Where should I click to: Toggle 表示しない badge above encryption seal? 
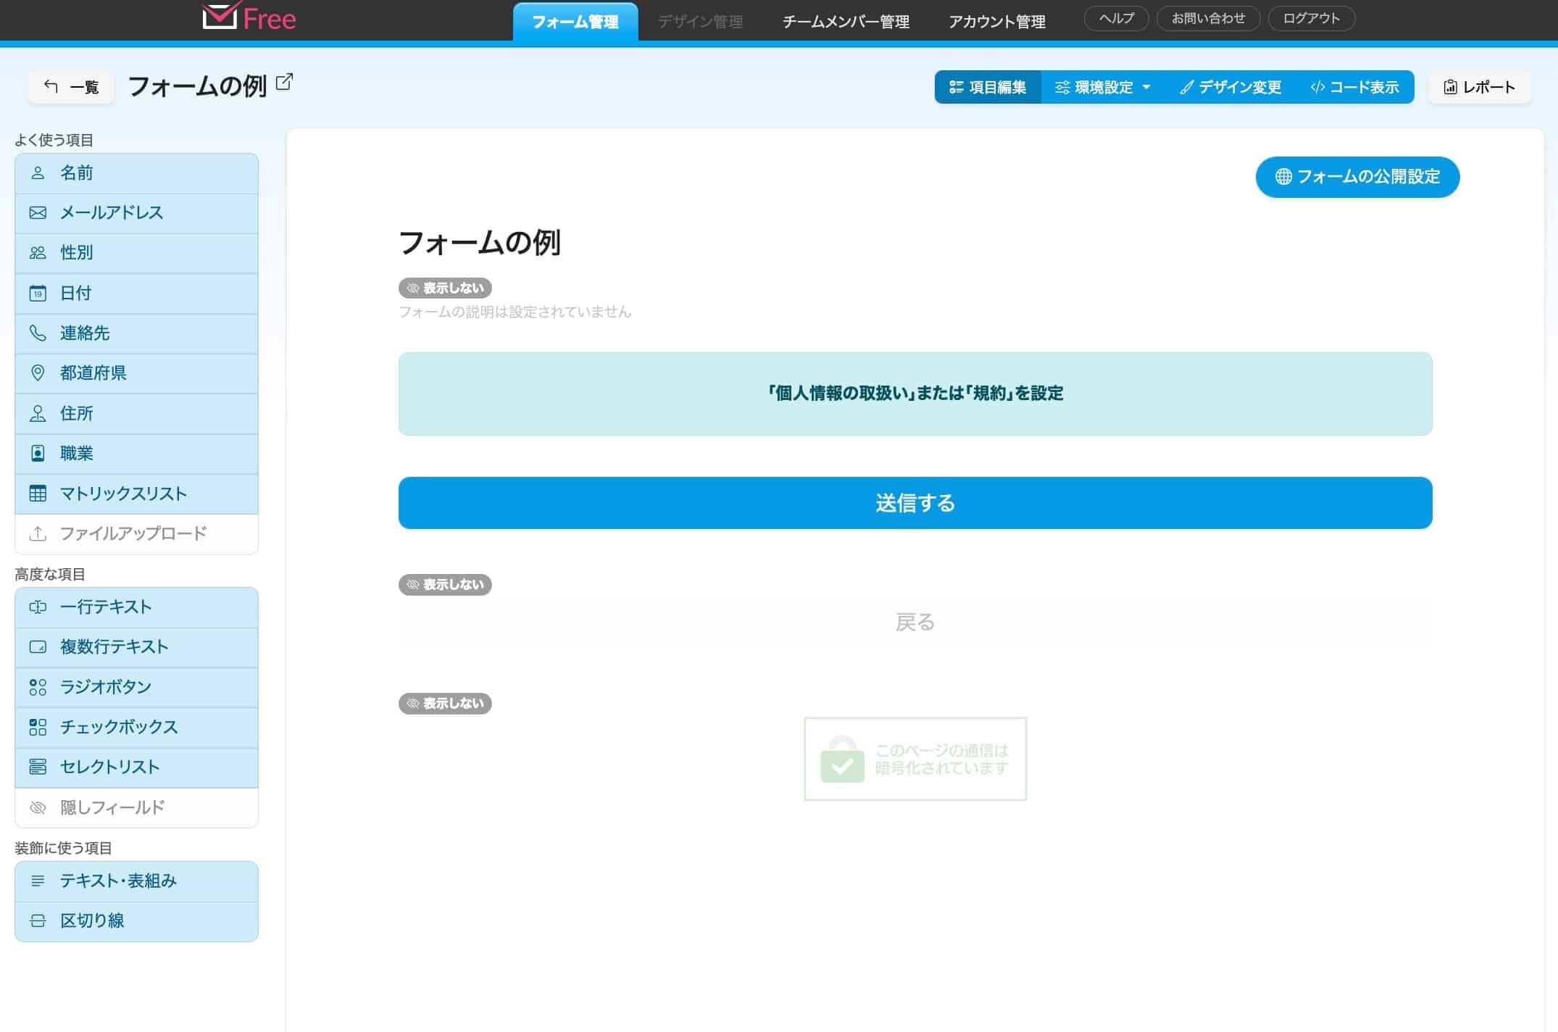[x=445, y=704]
